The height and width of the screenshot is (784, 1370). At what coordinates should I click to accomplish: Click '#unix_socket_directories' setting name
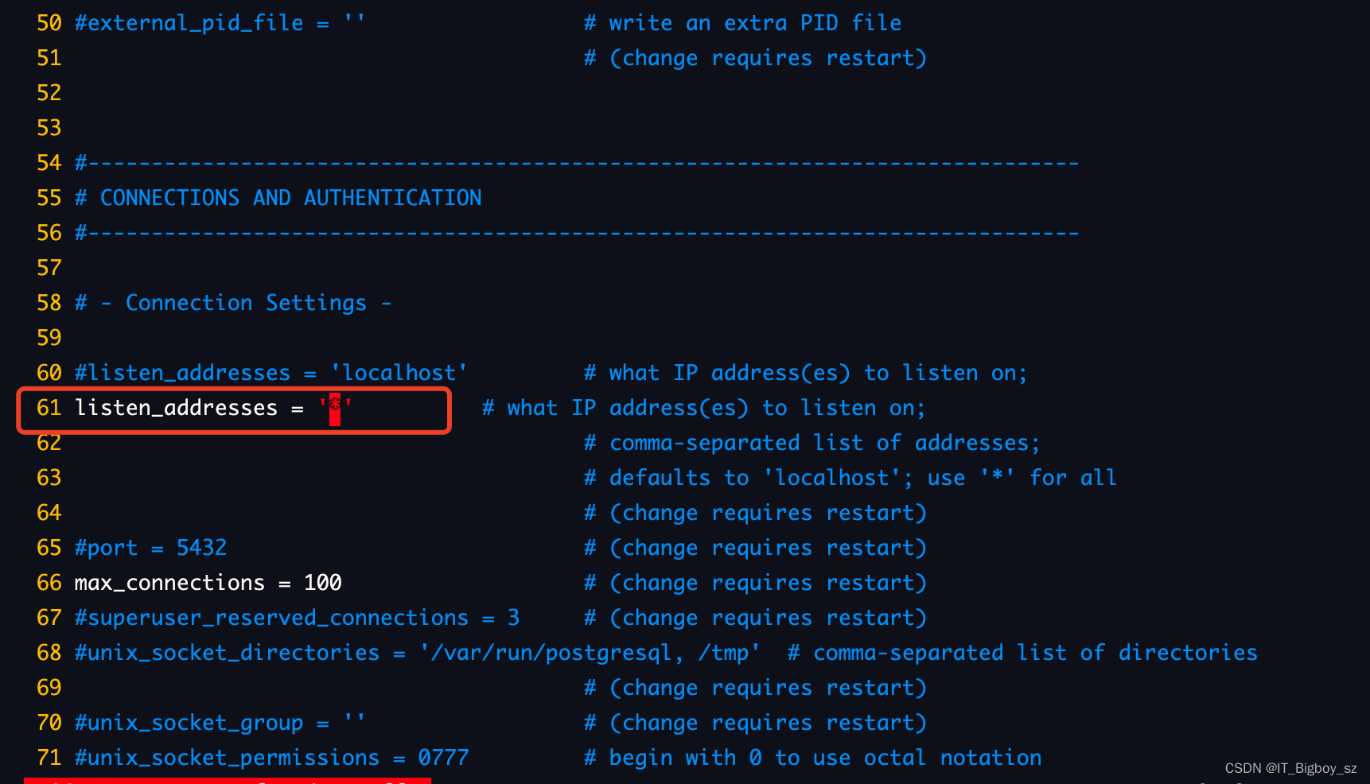pyautogui.click(x=227, y=653)
